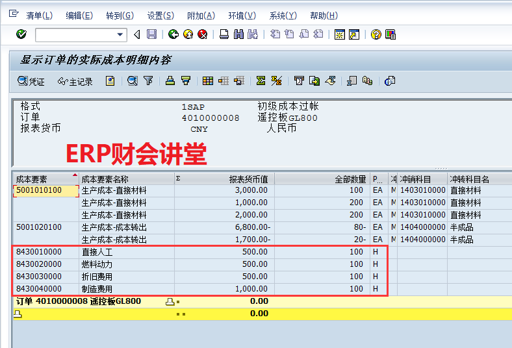
Task: Expand the order subtotal row 4010000008
Action: [x=170, y=301]
